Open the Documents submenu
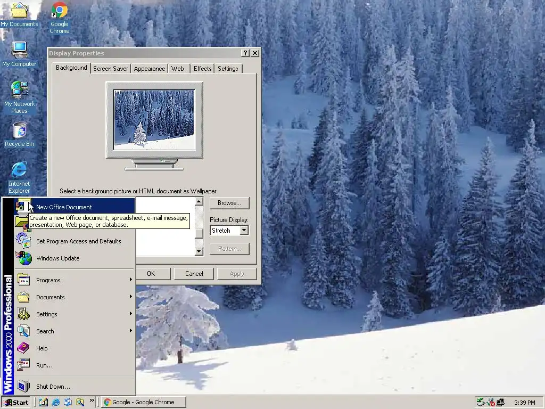The image size is (545, 409). [x=75, y=297]
